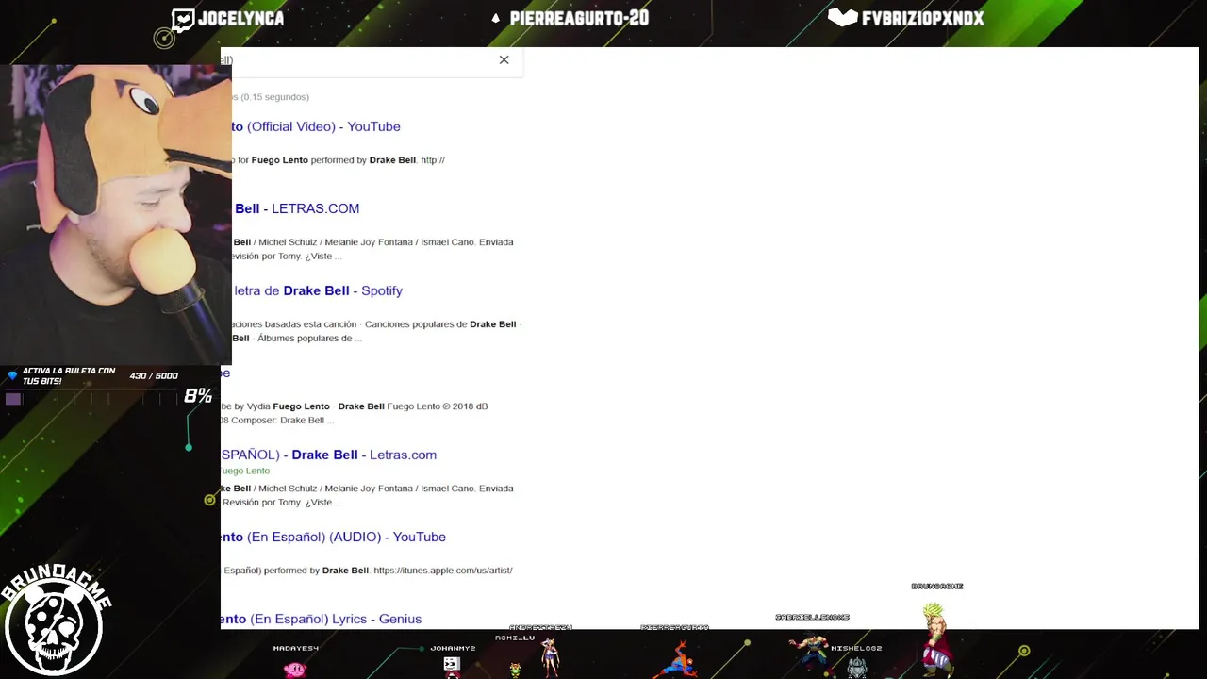Open '(ESPAÑOL) - Drake Bell - Letras.com' result
This screenshot has width=1207, height=679.
(x=328, y=455)
